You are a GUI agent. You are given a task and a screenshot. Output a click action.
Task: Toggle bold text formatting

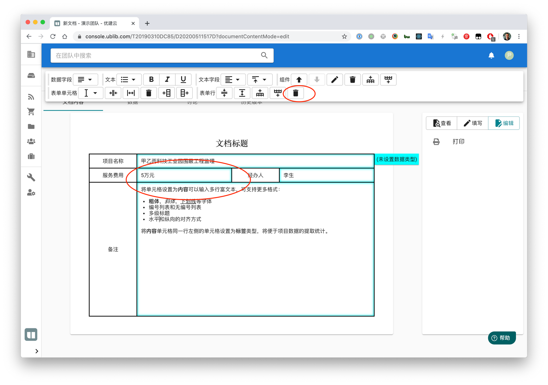(x=151, y=79)
